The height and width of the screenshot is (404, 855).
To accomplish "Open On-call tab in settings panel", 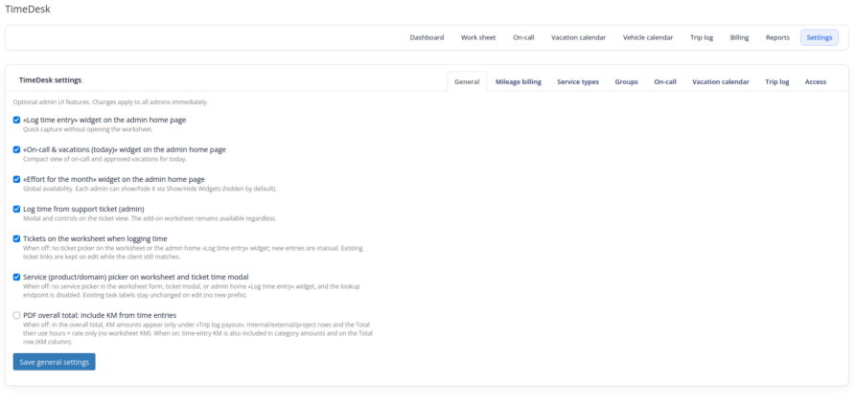I will [665, 81].
